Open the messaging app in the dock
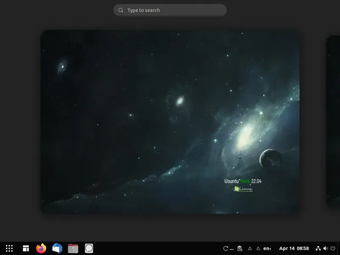Viewport: 340px width, 255px height. pos(89,248)
